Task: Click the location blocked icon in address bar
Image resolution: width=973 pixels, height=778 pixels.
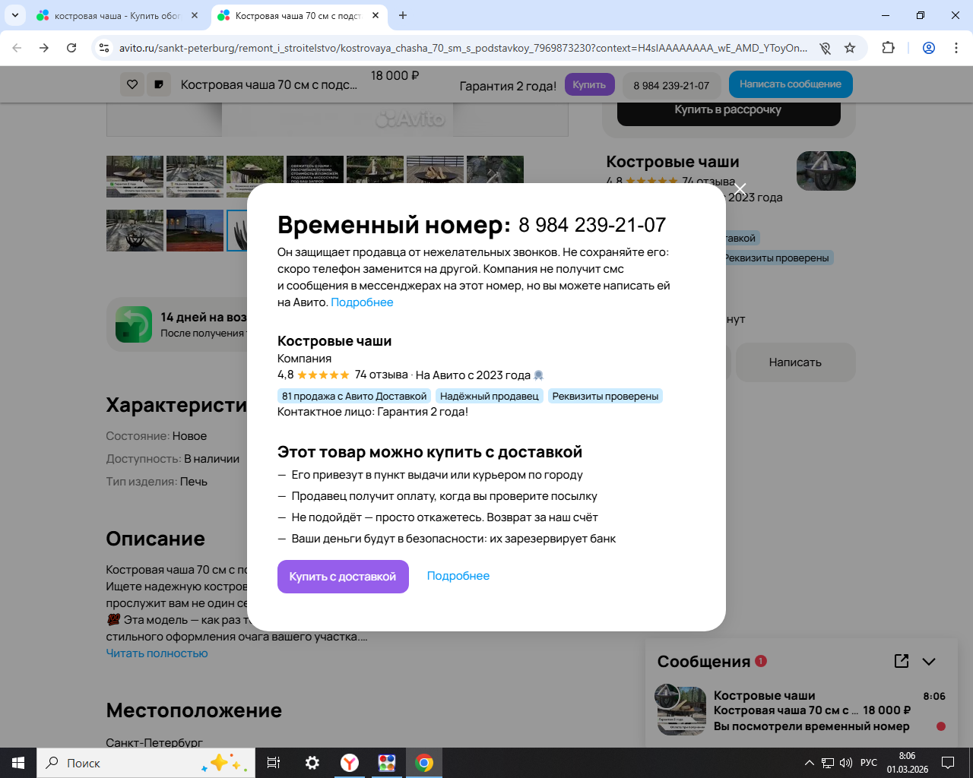Action: click(x=826, y=48)
